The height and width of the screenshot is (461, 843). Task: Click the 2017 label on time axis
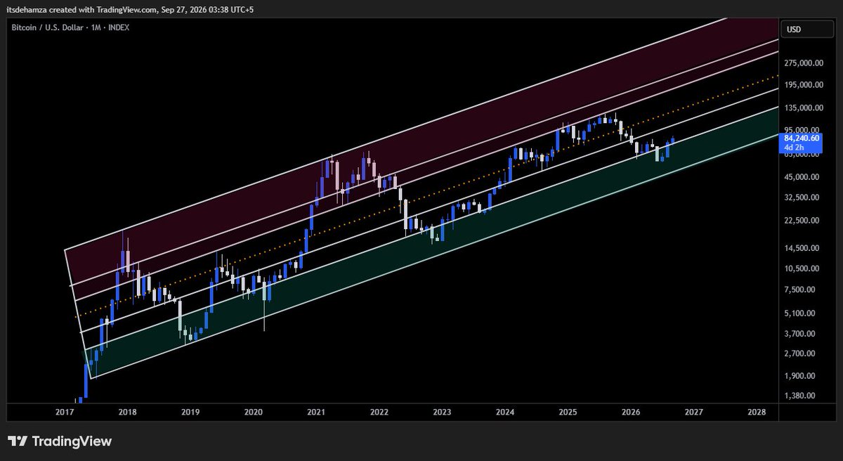pos(64,411)
